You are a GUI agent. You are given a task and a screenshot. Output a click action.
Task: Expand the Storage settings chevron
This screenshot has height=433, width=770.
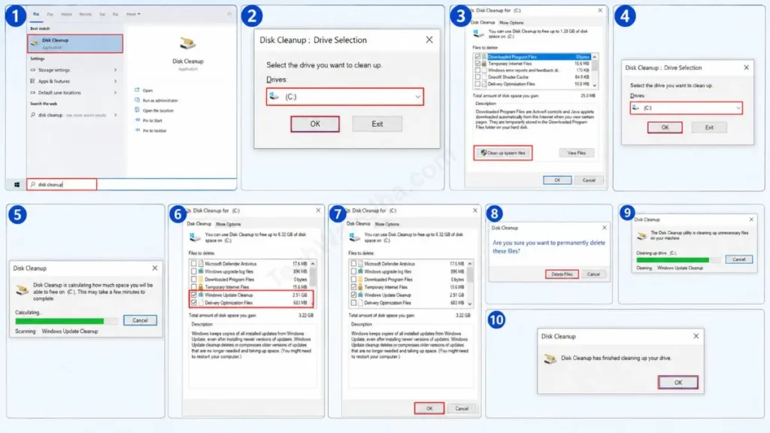pyautogui.click(x=115, y=70)
